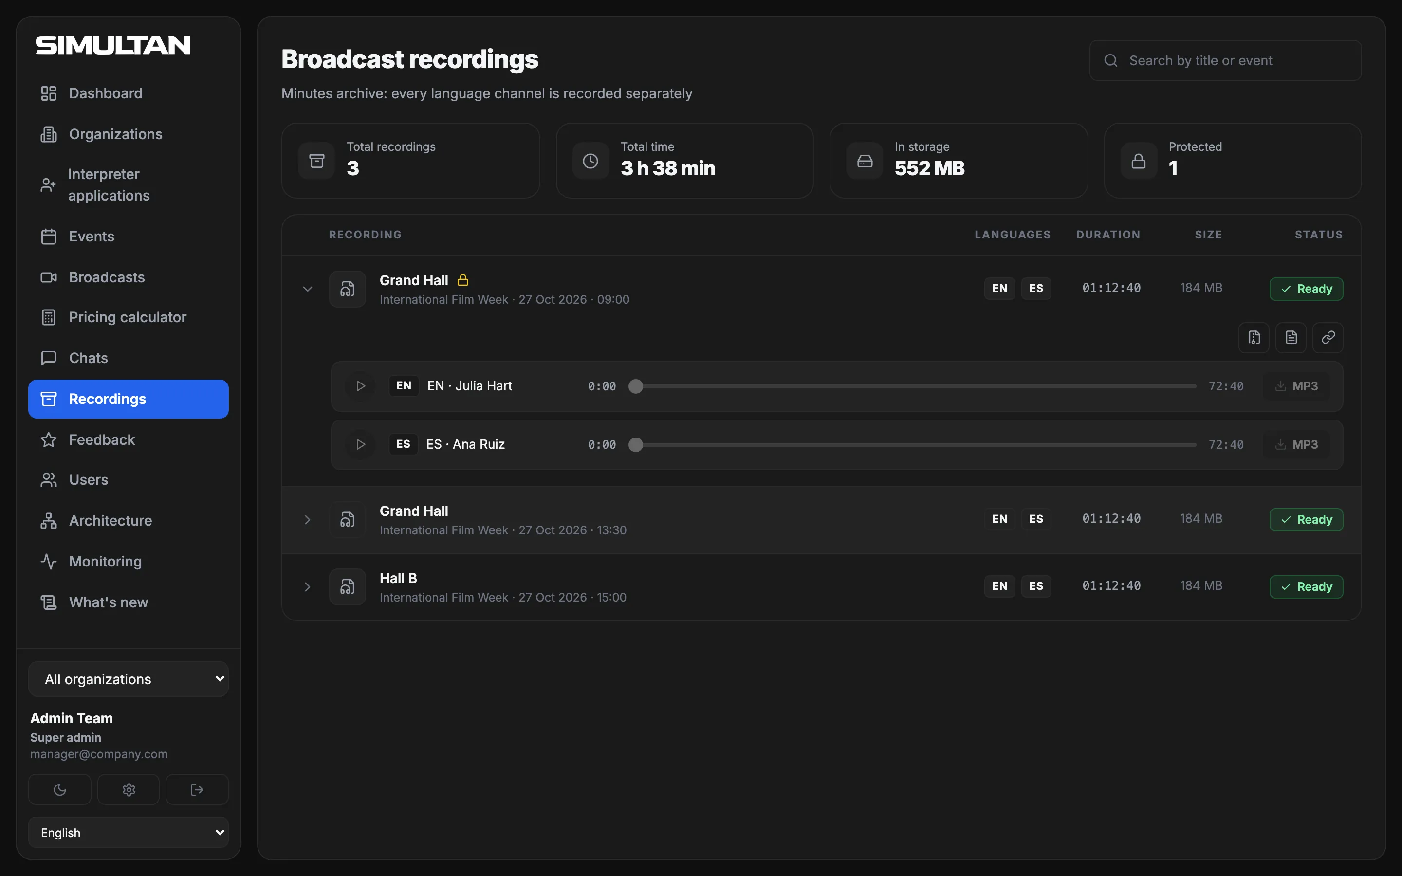Click the search magnifier icon
Image resolution: width=1402 pixels, height=876 pixels.
[x=1110, y=60]
